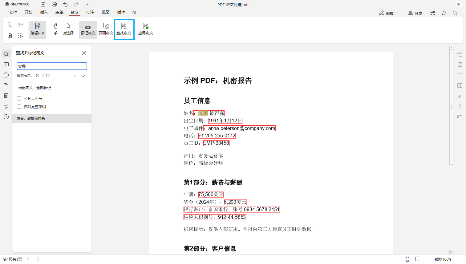This screenshot has height=264, width=466.
Task: Select the 请选择 pointer tool
Action: (x=68, y=30)
